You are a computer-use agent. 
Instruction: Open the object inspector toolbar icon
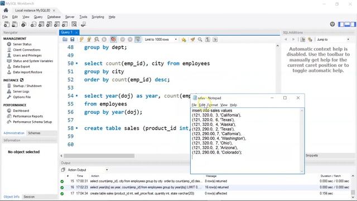[23, 24]
